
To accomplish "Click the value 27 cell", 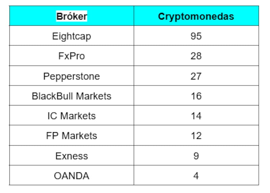I will tap(196, 76).
